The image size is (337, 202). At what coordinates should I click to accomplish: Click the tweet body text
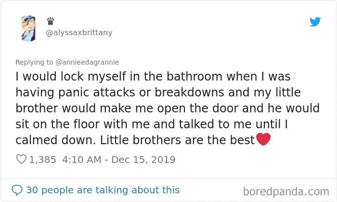point(168,108)
